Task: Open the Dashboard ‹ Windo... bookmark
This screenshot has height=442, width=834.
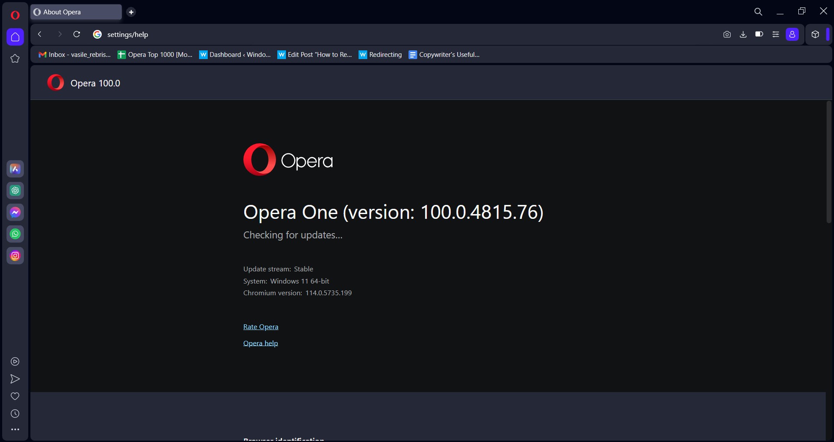Action: pos(235,55)
